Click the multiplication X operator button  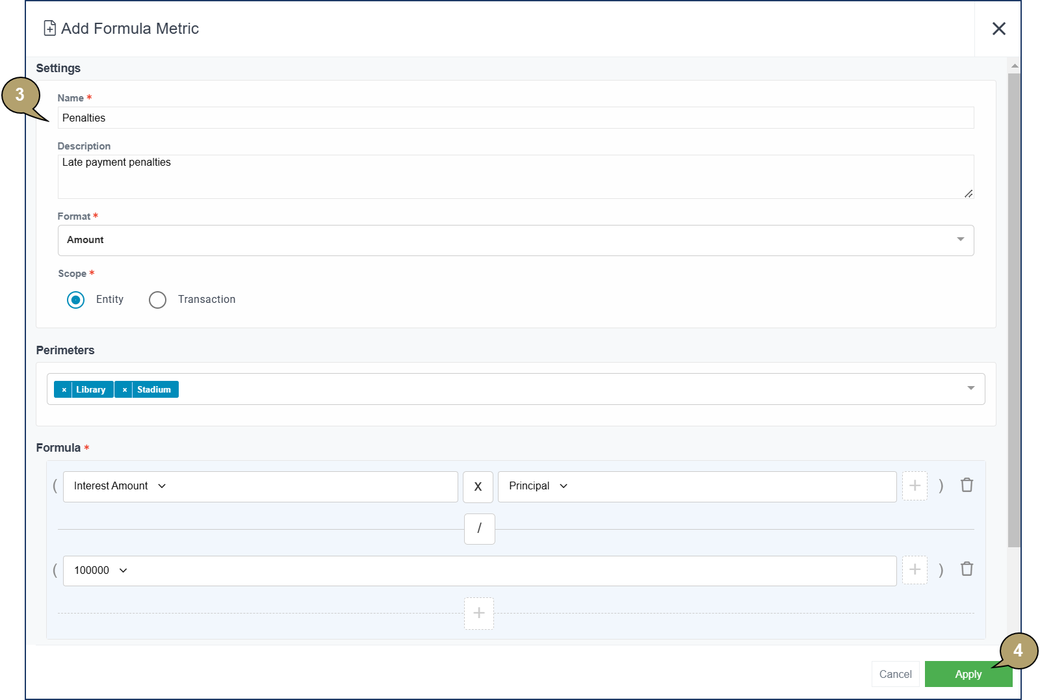[x=478, y=487]
